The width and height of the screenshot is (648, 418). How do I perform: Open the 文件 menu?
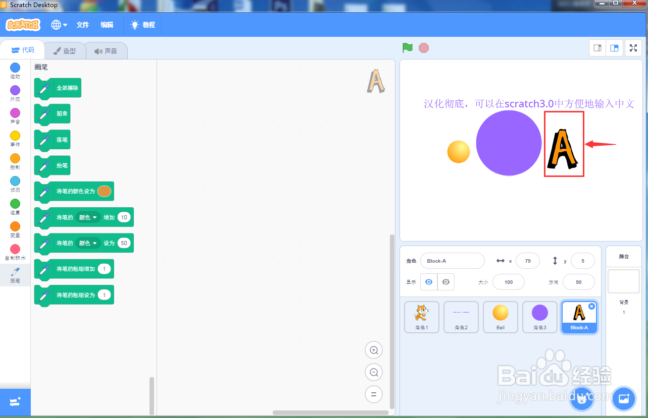pos(82,24)
